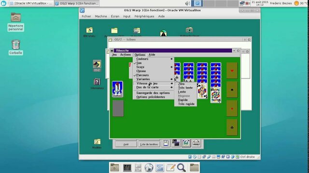Click the mail stamp dock icon
The image size is (309, 173).
pyautogui.click(x=160, y=168)
